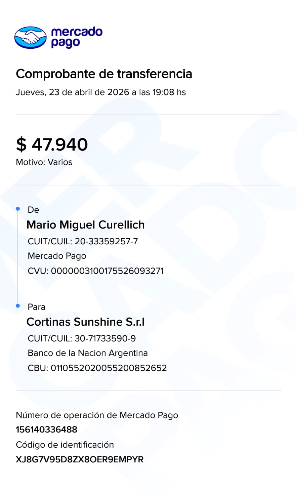Image resolution: width=297 pixels, height=493 pixels.
Task: Click the recipient CUIT/CUIL 30-71733590-9
Action: click(x=82, y=338)
